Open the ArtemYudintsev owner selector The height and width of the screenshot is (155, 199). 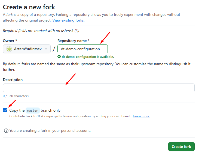[27, 49]
